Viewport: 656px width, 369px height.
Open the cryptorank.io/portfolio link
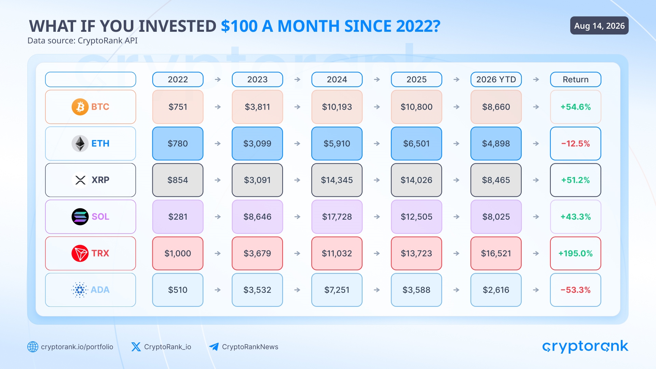click(77, 347)
